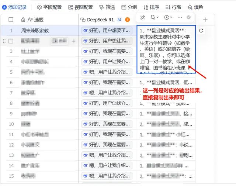This screenshot has height=186, width=236.
Task: Select row number 3
Action: tap(11, 52)
